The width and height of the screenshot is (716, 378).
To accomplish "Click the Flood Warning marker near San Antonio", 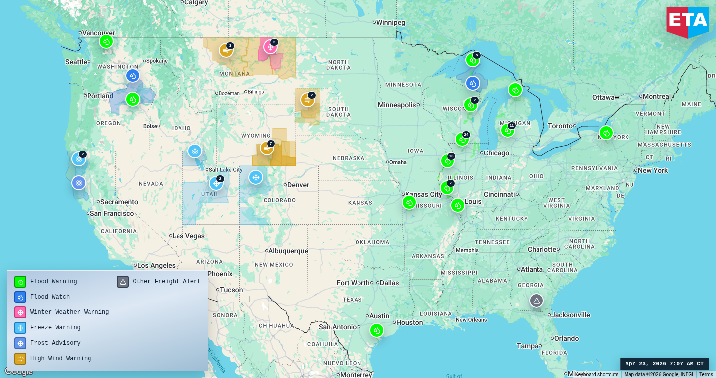I will (x=376, y=329).
